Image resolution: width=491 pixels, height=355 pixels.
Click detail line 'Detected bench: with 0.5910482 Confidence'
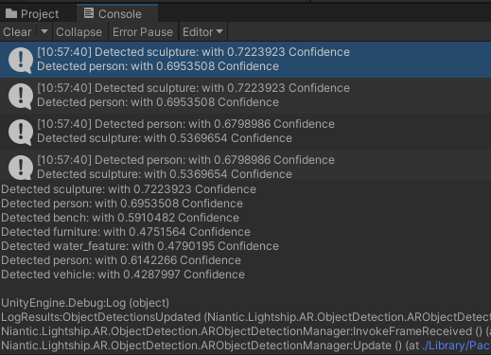click(120, 218)
